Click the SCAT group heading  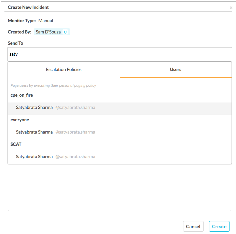tap(16, 144)
